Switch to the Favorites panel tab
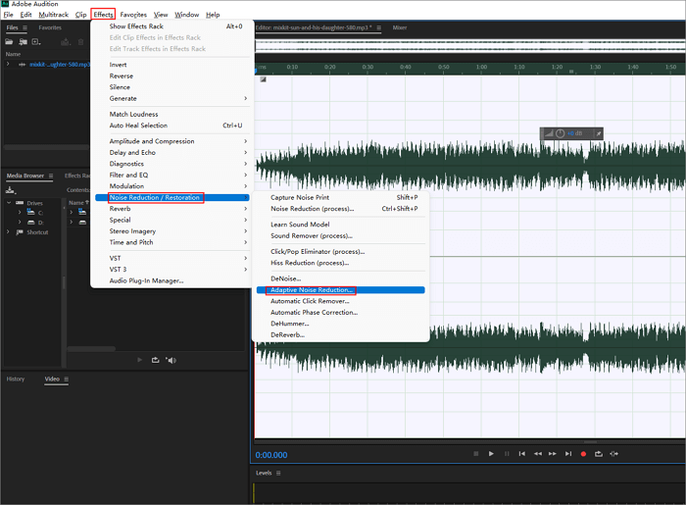Screen dimensions: 686x505 point(50,27)
